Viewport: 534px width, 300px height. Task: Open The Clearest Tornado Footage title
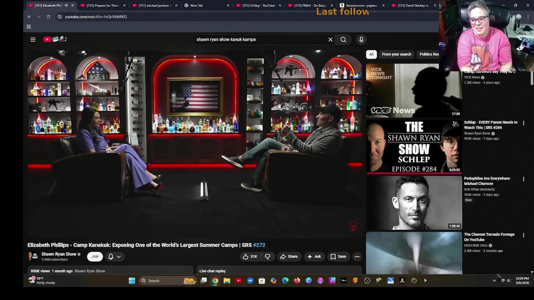[489, 237]
